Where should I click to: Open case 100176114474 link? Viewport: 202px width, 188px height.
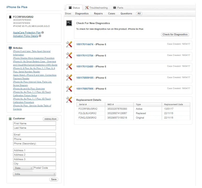tap(85, 44)
